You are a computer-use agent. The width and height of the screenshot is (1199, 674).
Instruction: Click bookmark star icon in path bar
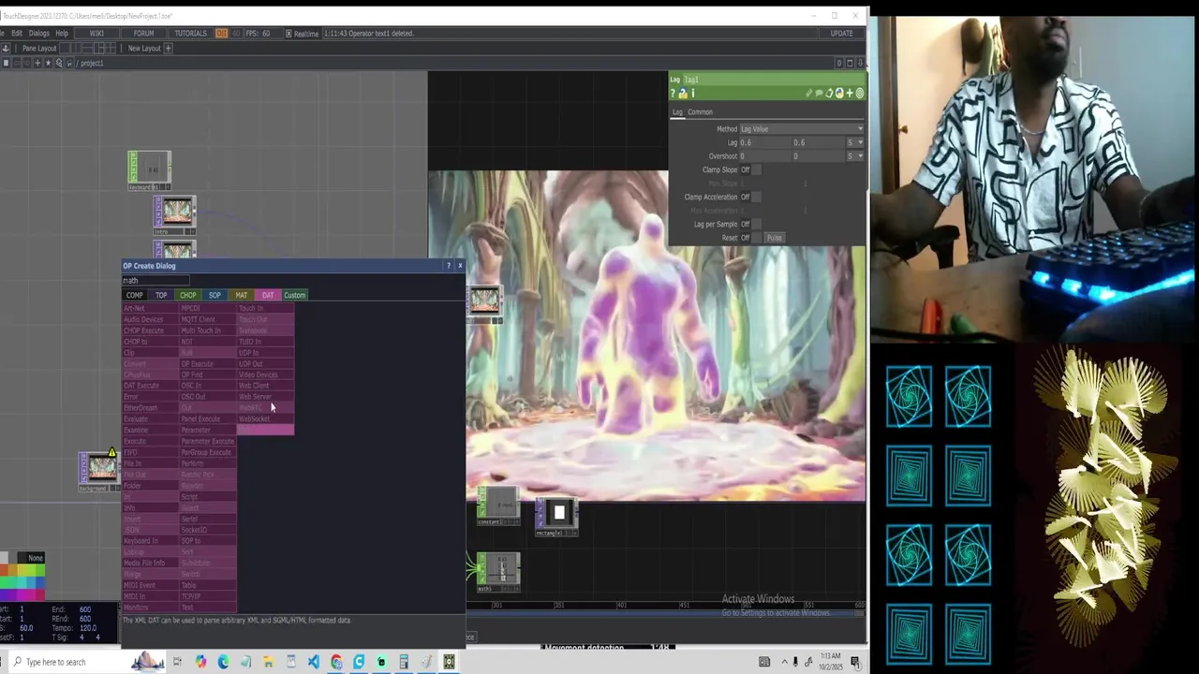[x=48, y=63]
